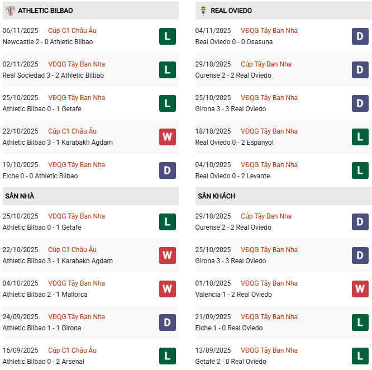Image resolution: width=372 pixels, height=370 pixels.
Task: Click the L badge for Getafe 2 - 0 Real Oviedo
Action: tap(360, 356)
